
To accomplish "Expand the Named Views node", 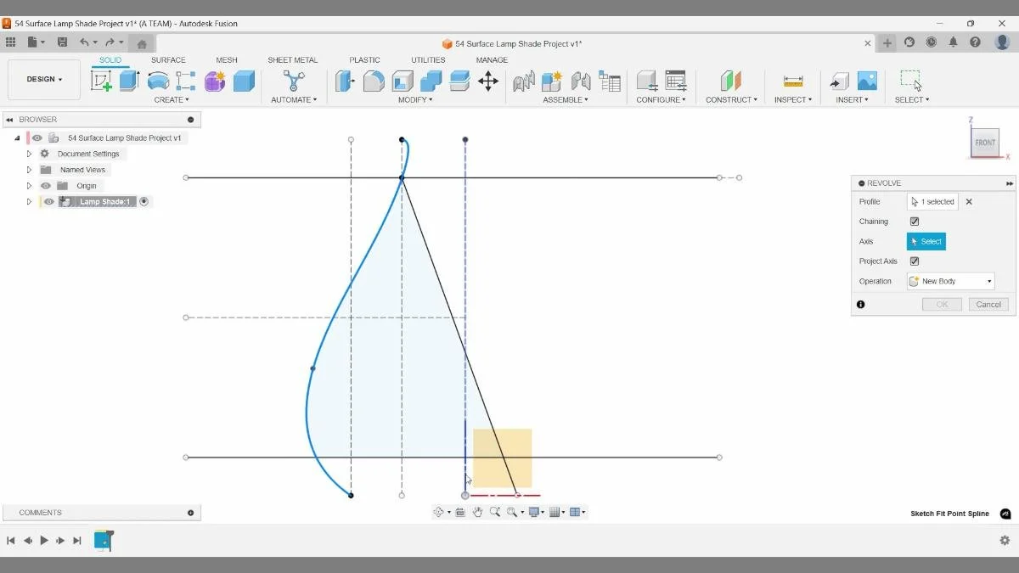I will coord(29,170).
